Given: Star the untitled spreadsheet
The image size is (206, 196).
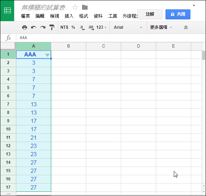Looking at the screenshot, I should tap(75, 7).
